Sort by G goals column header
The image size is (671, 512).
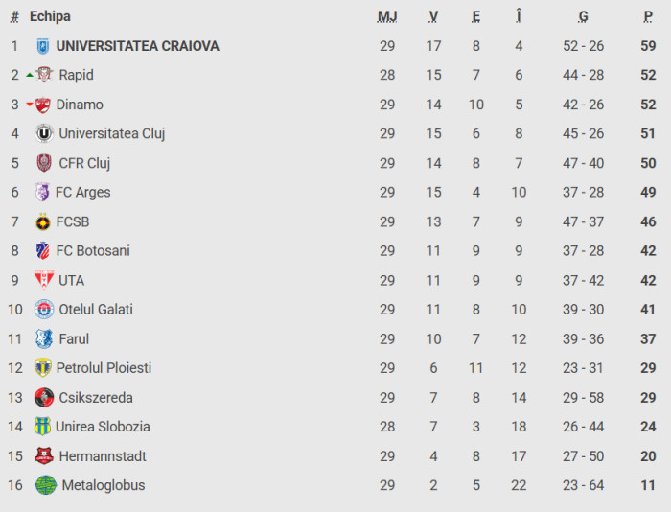click(583, 16)
